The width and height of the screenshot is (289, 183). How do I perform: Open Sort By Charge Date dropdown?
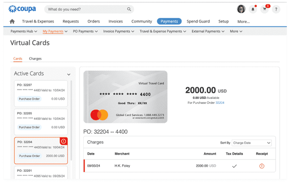(252, 143)
